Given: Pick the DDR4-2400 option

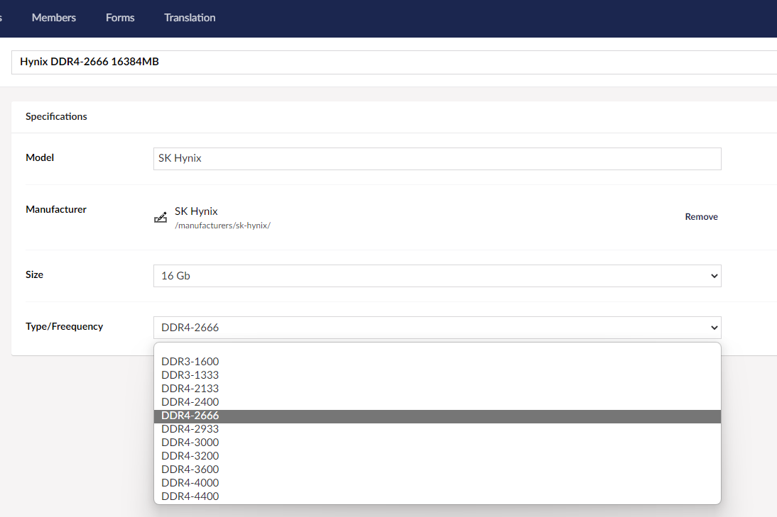Looking at the screenshot, I should pos(437,401).
